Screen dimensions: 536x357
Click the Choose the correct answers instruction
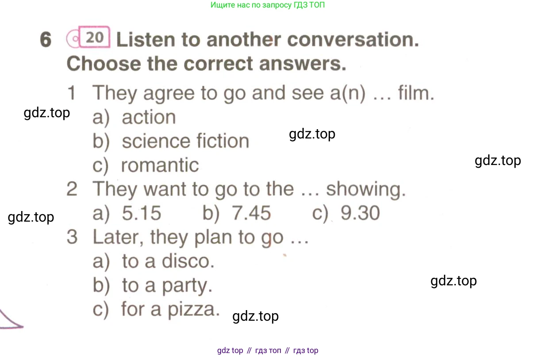(x=206, y=64)
